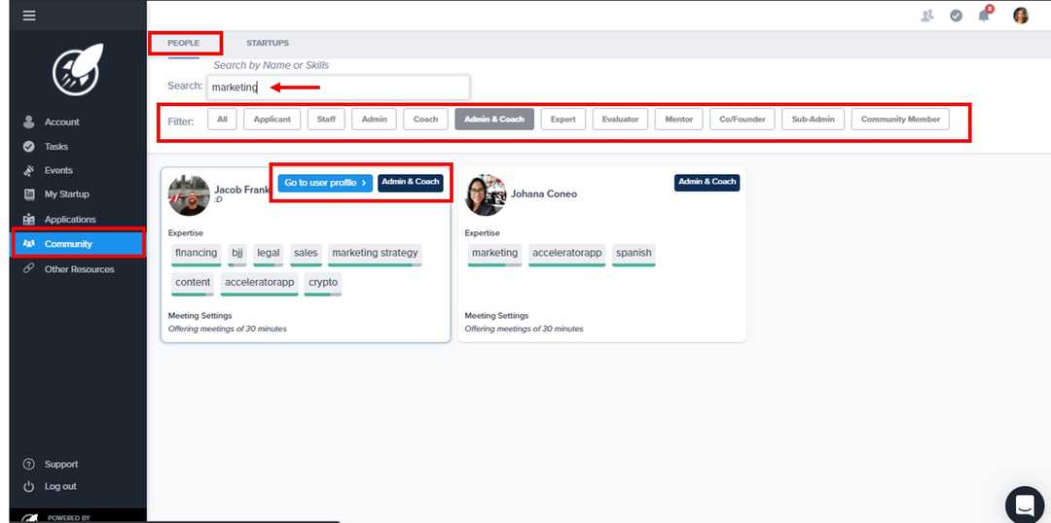The height and width of the screenshot is (523, 1051).
Task: Click the My Startup building icon
Action: click(x=29, y=194)
